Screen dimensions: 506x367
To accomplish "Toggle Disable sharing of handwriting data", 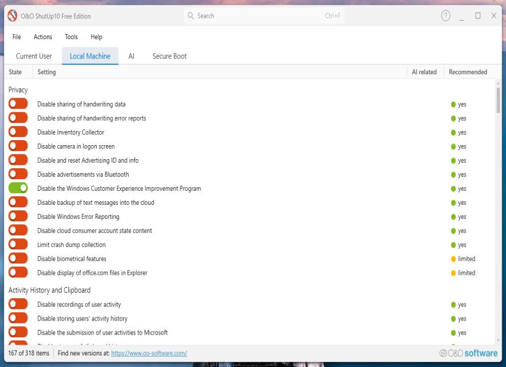I will point(18,104).
